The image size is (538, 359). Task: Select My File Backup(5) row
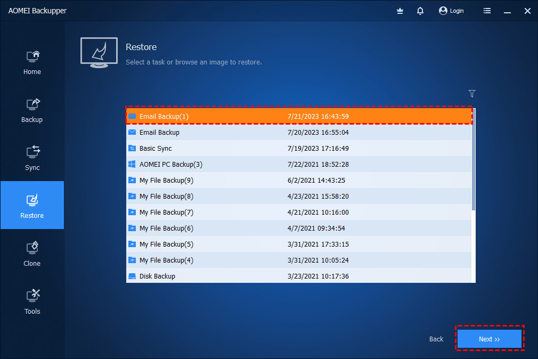[299, 244]
